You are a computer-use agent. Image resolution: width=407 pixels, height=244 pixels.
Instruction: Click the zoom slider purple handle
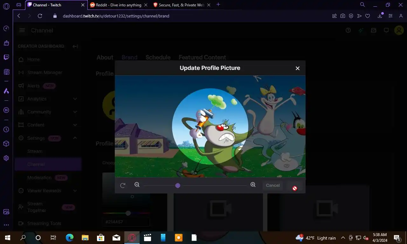[x=178, y=186]
